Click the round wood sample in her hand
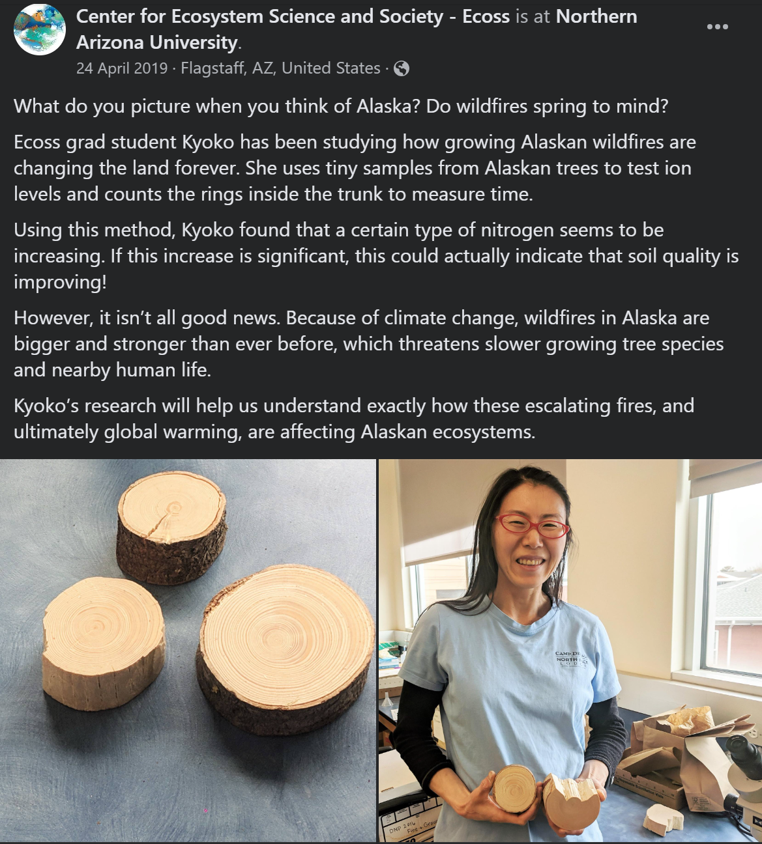 click(514, 789)
